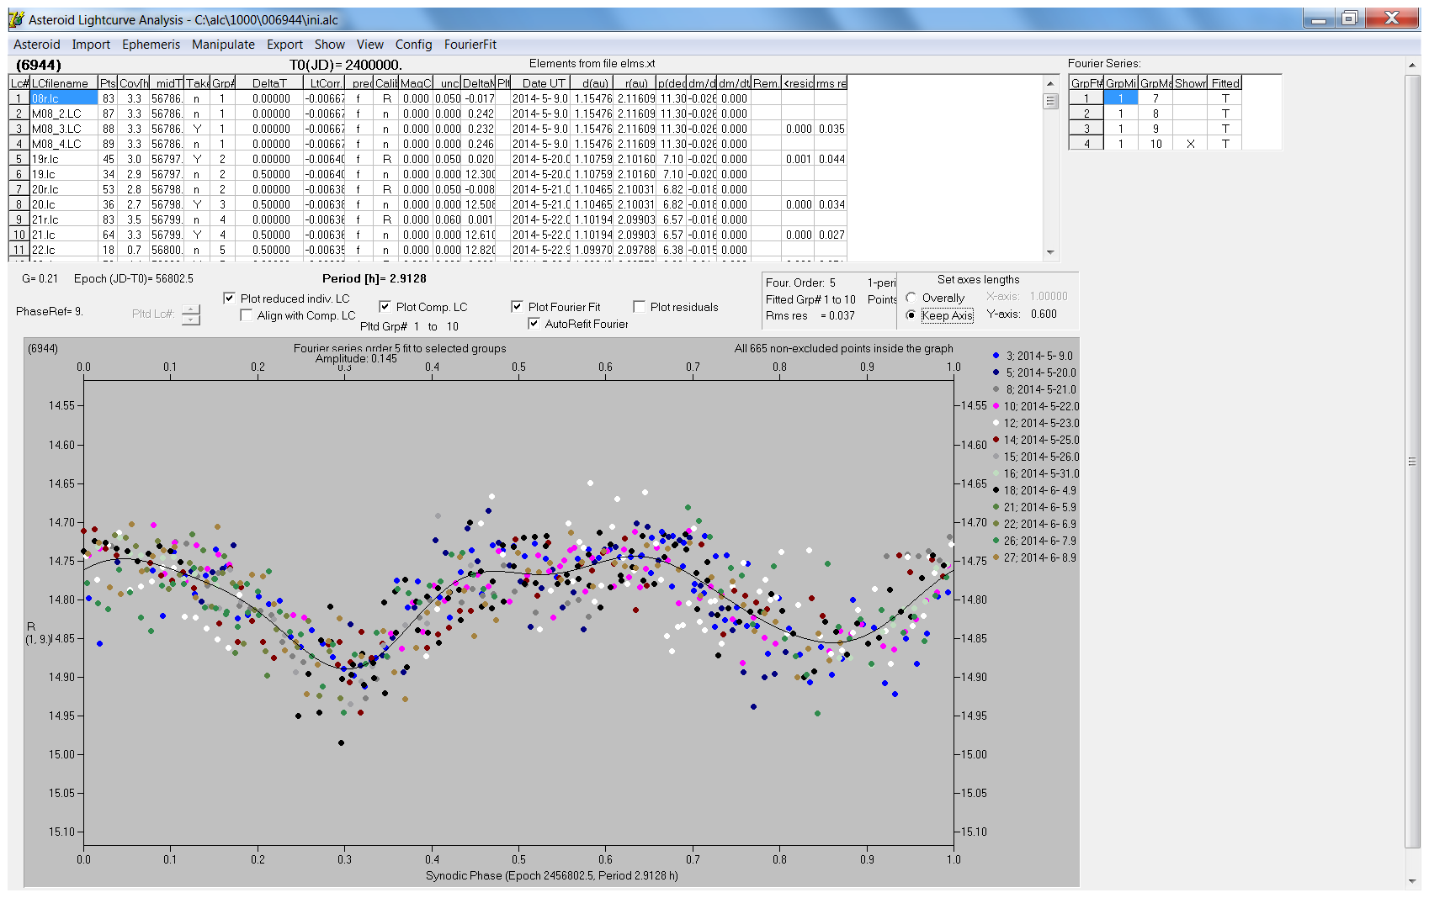Click the Fitted column header in Fourier Series
1429x898 pixels.
click(1225, 83)
